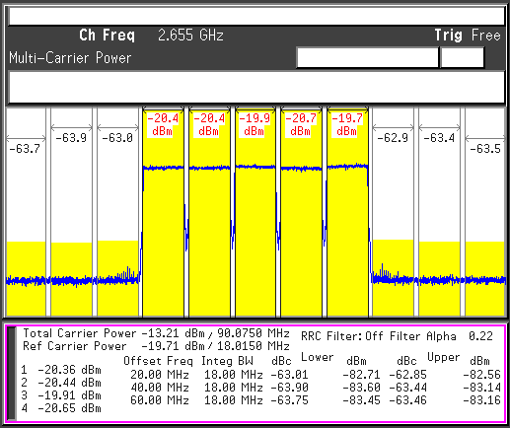The width and height of the screenshot is (510, 428).
Task: Click lower dBm value -83.60
Action: pos(361,388)
